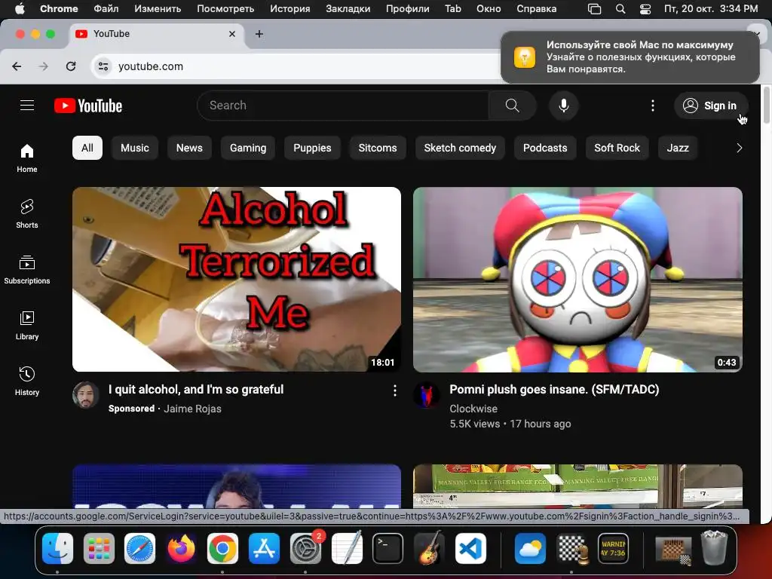The width and height of the screenshot is (772, 579).
Task: Open the Профили menu
Action: [408, 8]
